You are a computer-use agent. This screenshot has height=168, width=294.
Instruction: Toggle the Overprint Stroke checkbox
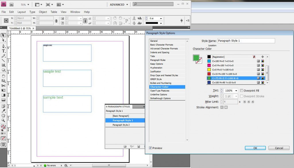point(241,96)
